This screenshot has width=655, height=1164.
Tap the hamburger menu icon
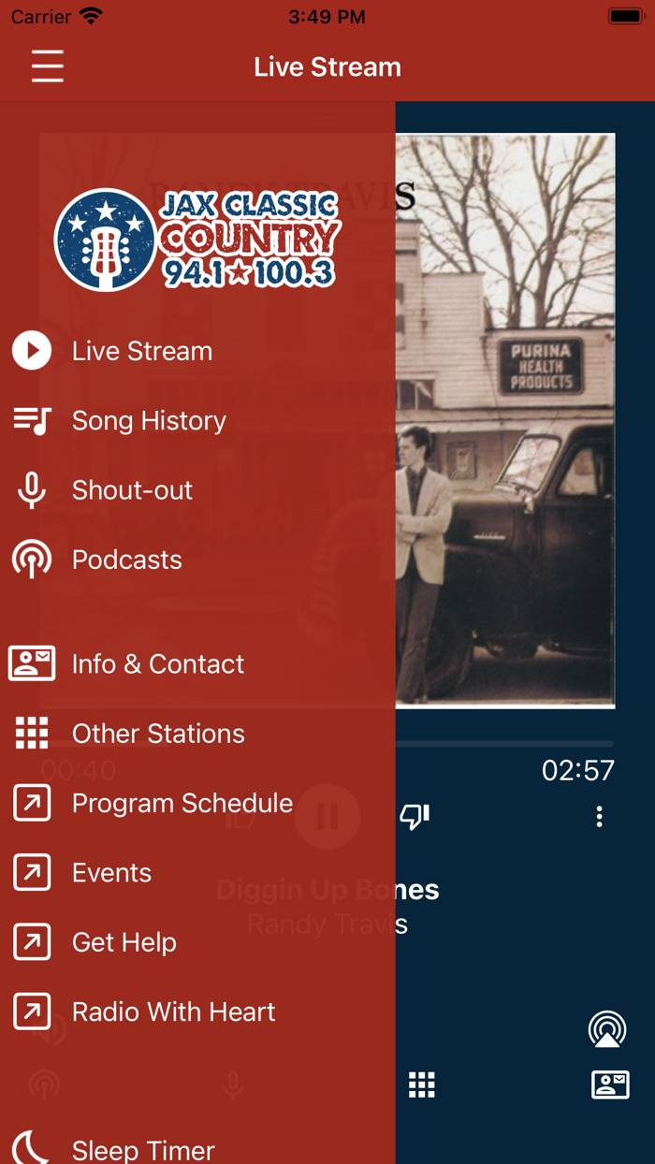[48, 66]
